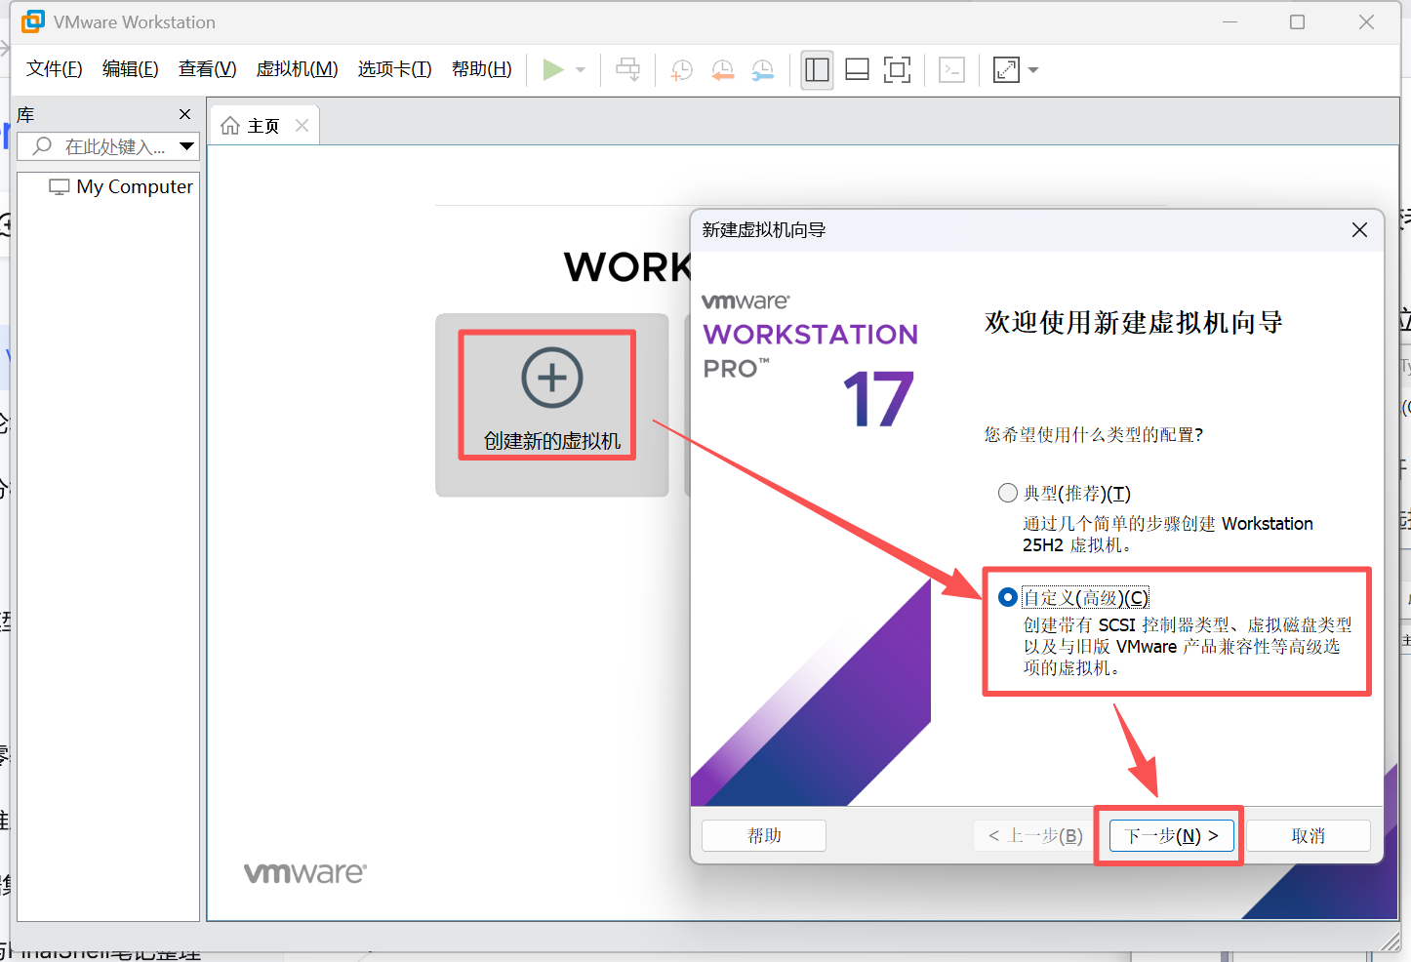Screen dimensions: 1411x962
Task: Open the 编辑(E) menu
Action: [x=130, y=69]
